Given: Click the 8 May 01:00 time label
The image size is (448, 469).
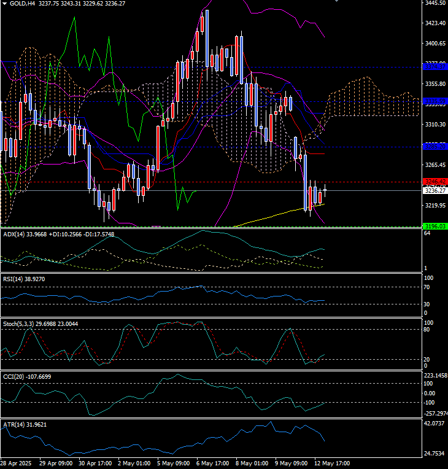Looking at the screenshot, I should [252, 463].
